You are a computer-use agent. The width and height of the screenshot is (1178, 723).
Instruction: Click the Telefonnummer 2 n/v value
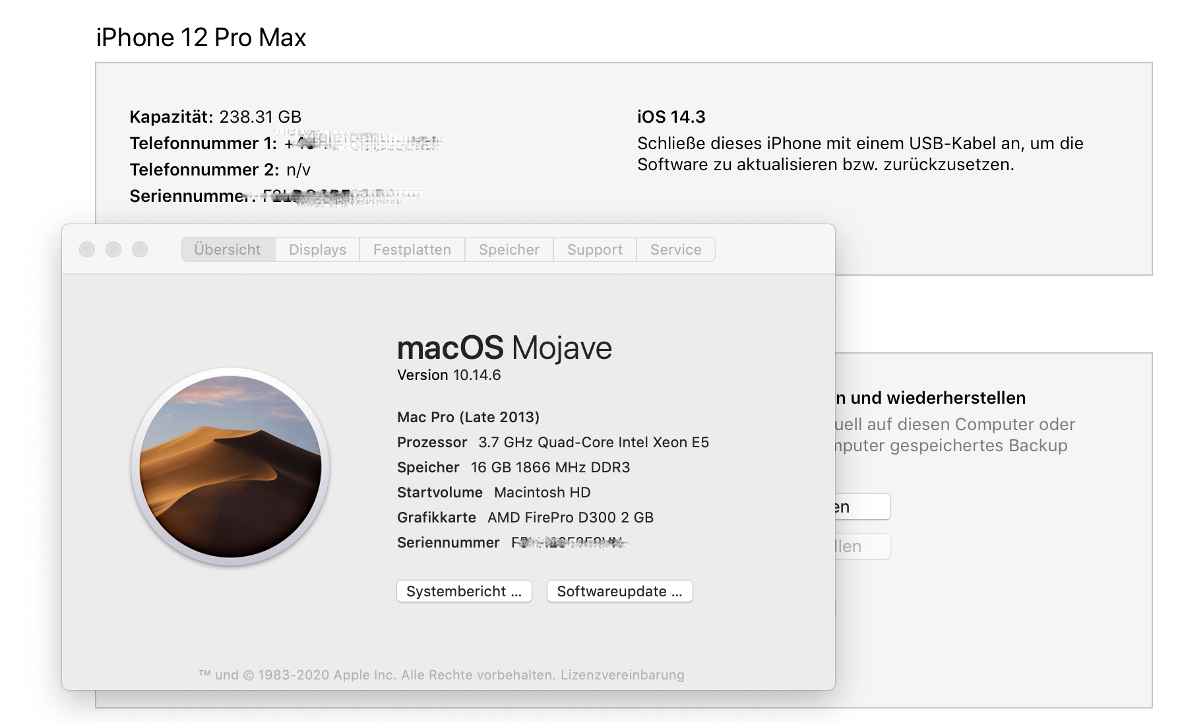click(298, 170)
